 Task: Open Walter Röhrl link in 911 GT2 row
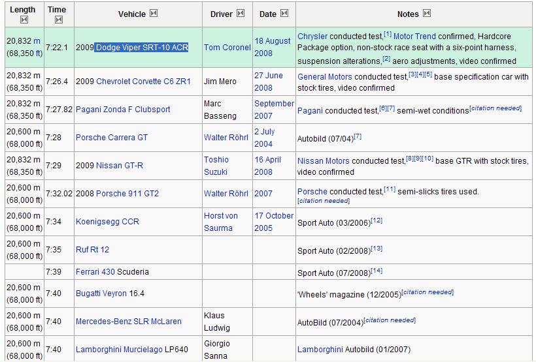coord(226,194)
